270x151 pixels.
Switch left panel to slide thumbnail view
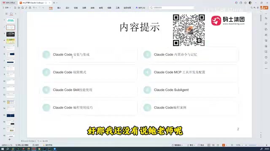click(x=11, y=14)
